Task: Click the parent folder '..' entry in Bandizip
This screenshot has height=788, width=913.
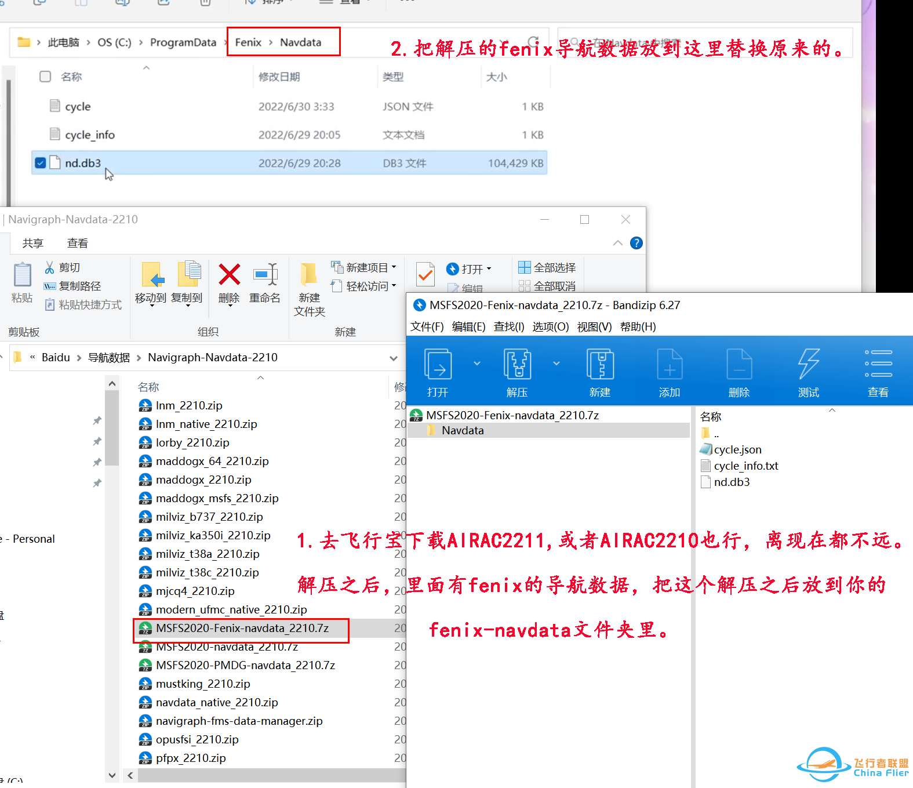Action: pos(710,433)
